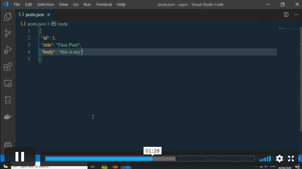Click the VS Code logo in the title bar
Viewport: 302px width, 169px height.
pyautogui.click(x=6, y=4)
